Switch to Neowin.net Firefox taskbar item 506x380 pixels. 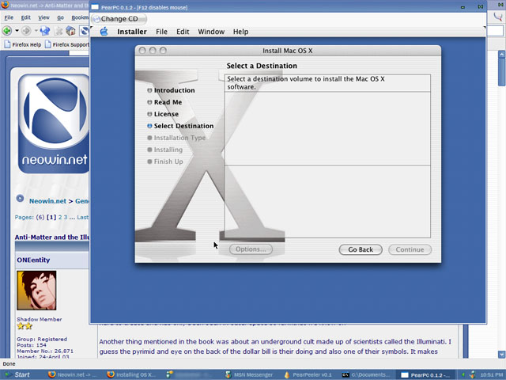(x=72, y=374)
